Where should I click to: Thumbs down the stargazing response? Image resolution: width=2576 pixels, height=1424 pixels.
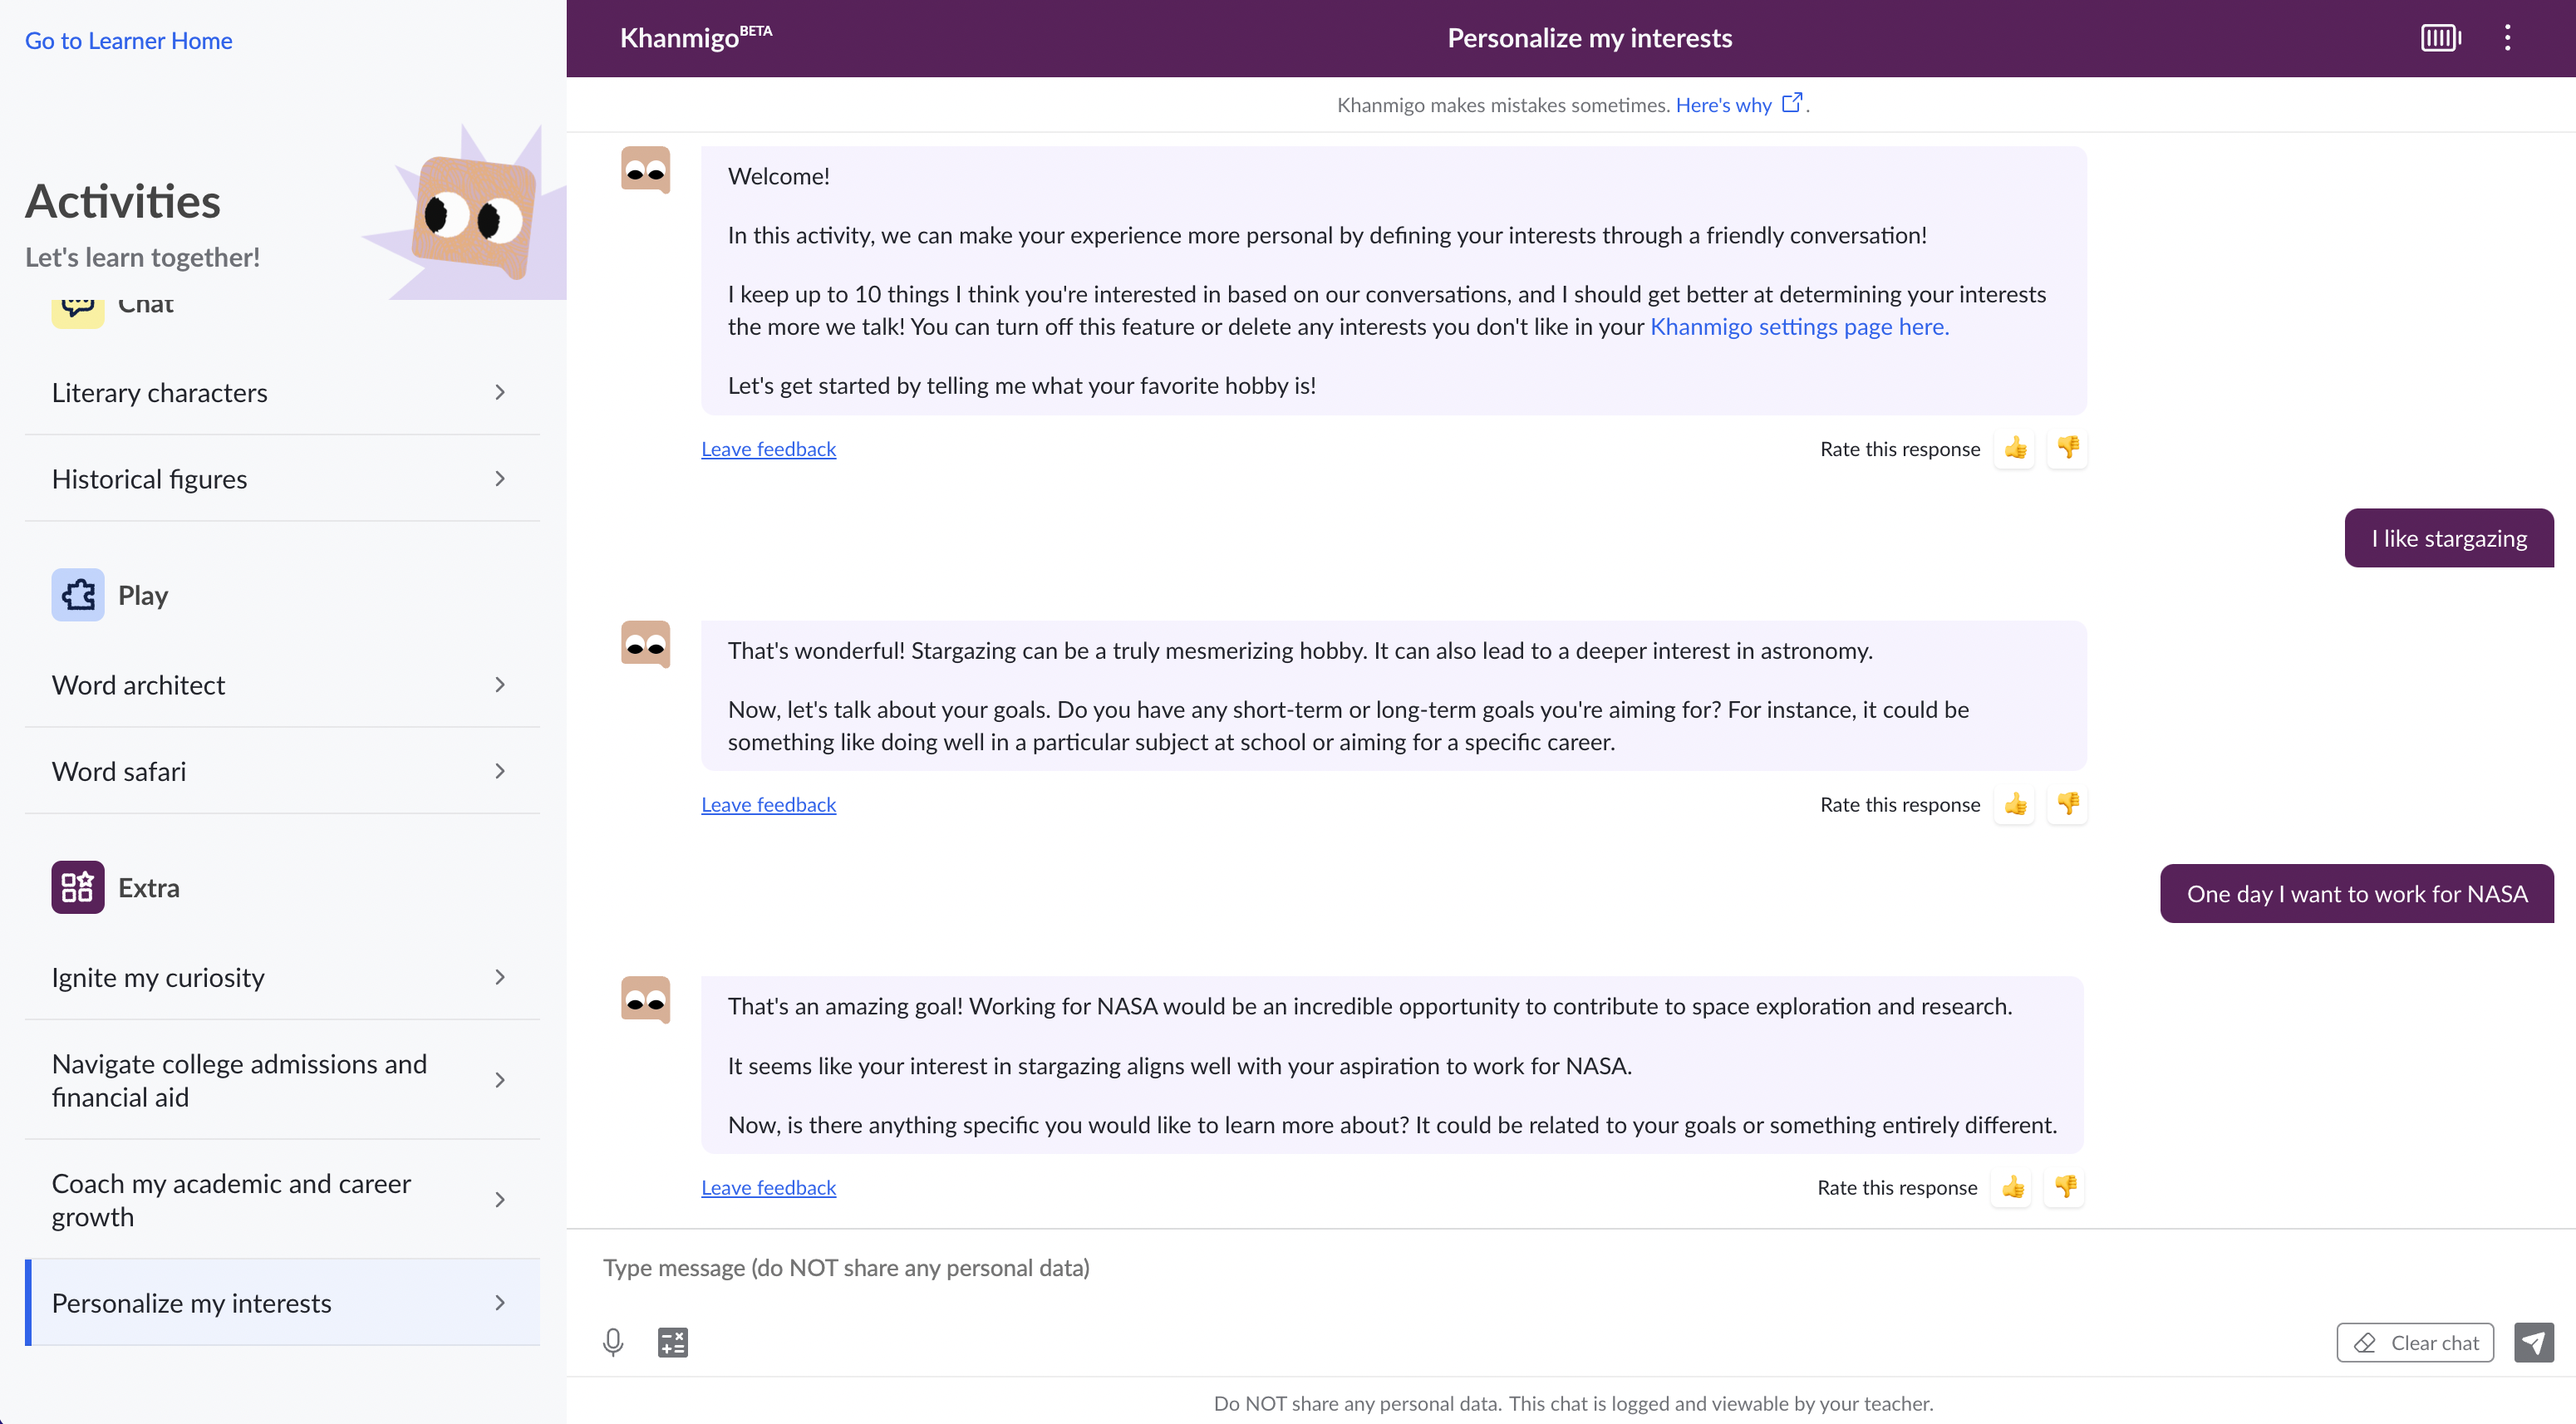[2067, 804]
